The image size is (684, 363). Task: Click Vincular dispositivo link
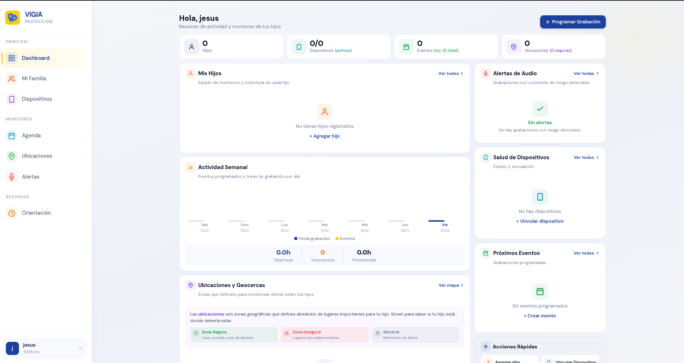point(540,221)
